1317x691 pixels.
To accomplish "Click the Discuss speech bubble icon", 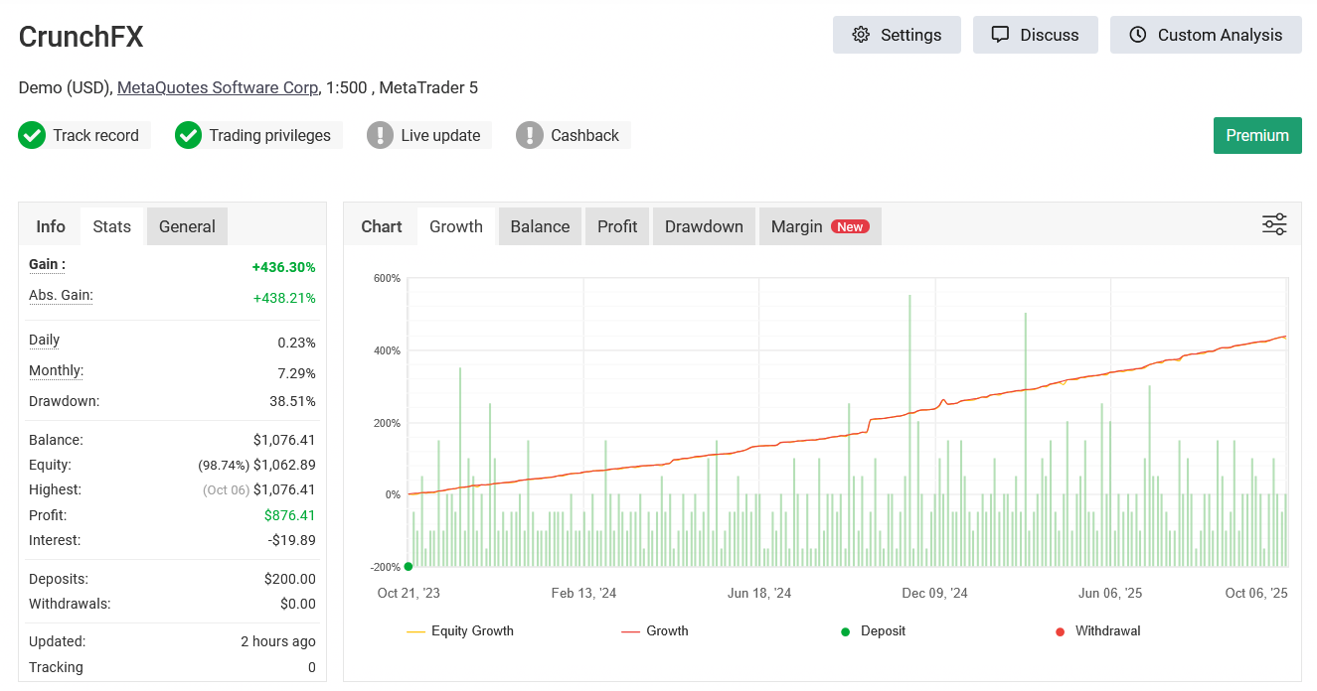I will (998, 34).
